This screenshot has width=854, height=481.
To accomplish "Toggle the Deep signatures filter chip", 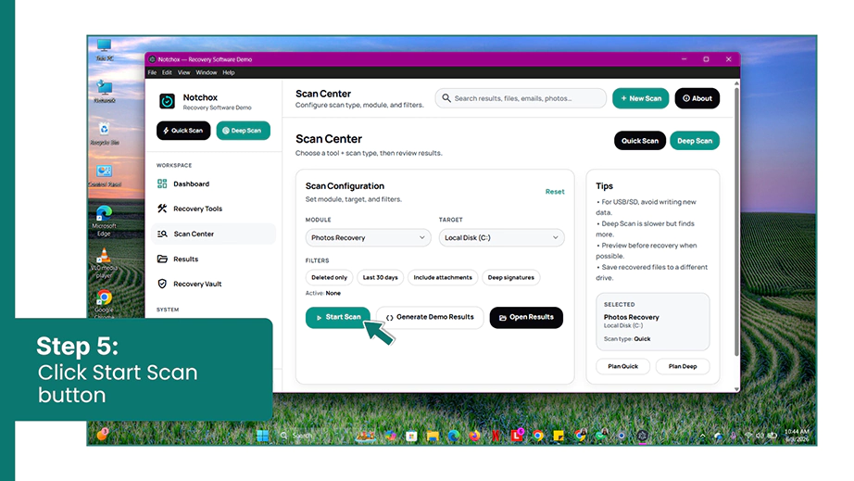I will (511, 278).
